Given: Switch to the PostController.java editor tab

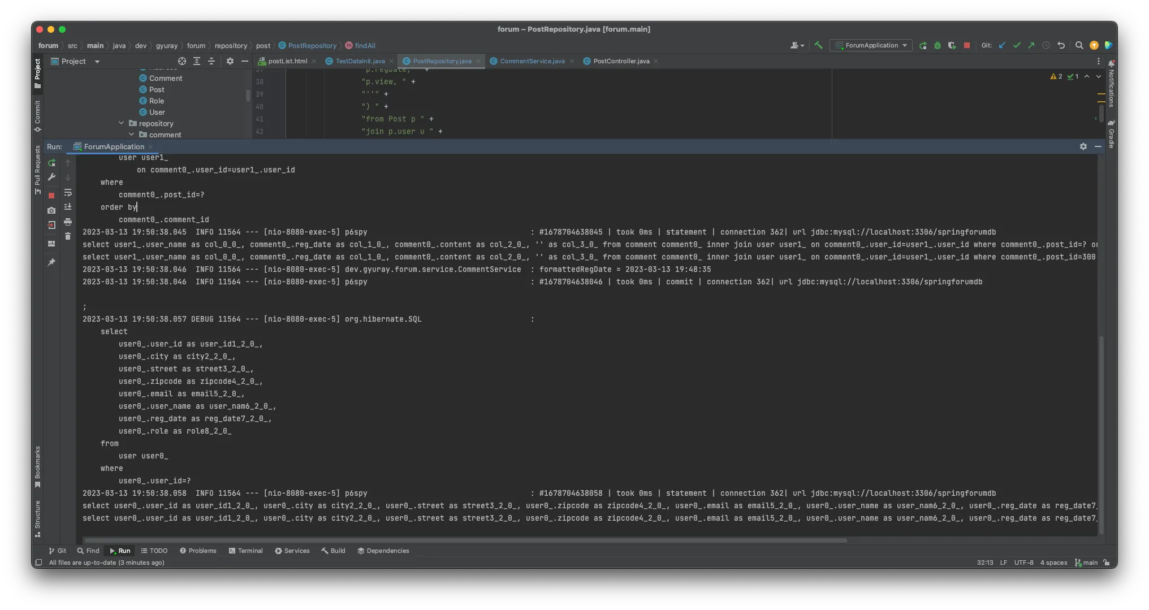Looking at the screenshot, I should click(x=621, y=61).
